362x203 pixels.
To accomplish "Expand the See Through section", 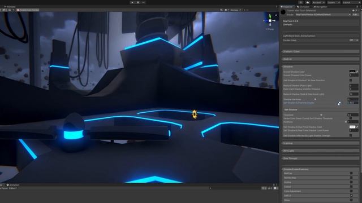I will point(321,158).
